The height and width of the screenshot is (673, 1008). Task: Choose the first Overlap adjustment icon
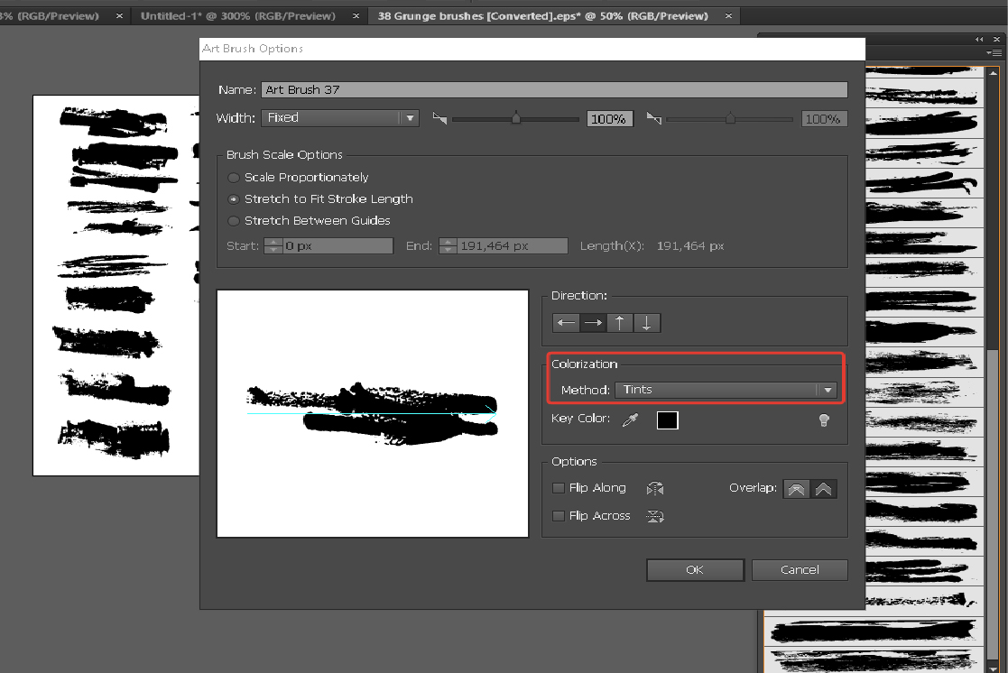pyautogui.click(x=796, y=489)
